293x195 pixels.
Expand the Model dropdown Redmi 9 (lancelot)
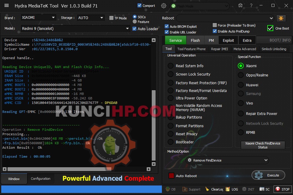coord(75,29)
